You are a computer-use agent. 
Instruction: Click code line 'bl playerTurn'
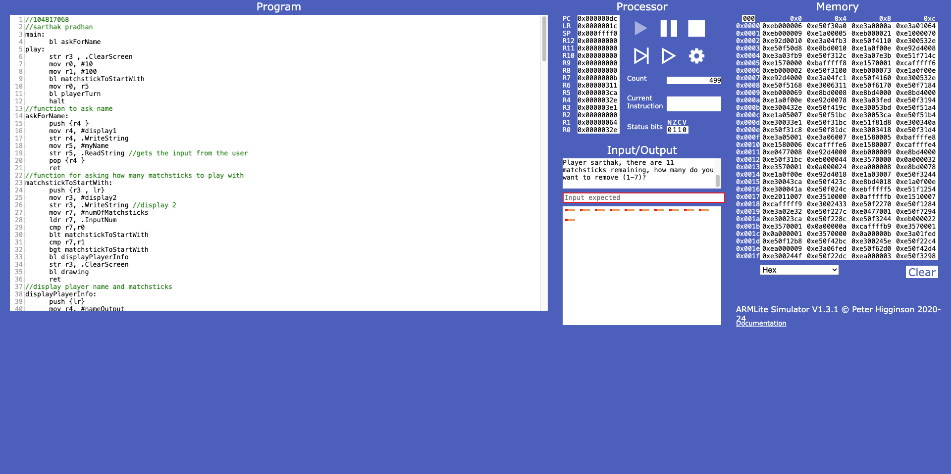click(75, 94)
